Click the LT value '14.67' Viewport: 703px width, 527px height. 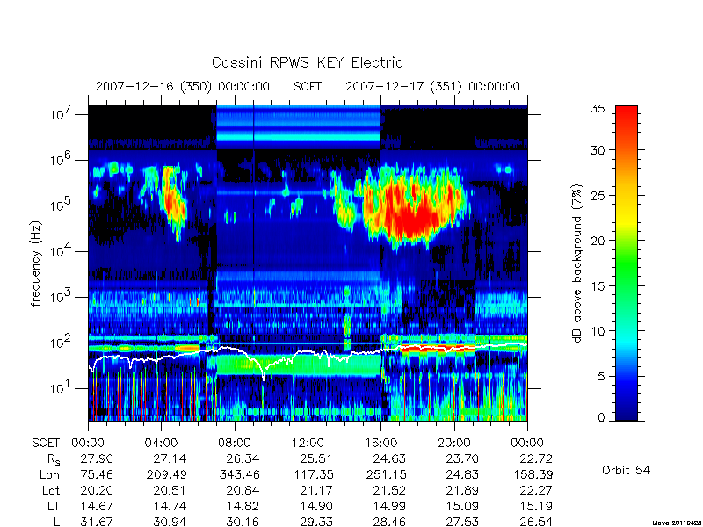coord(97,507)
